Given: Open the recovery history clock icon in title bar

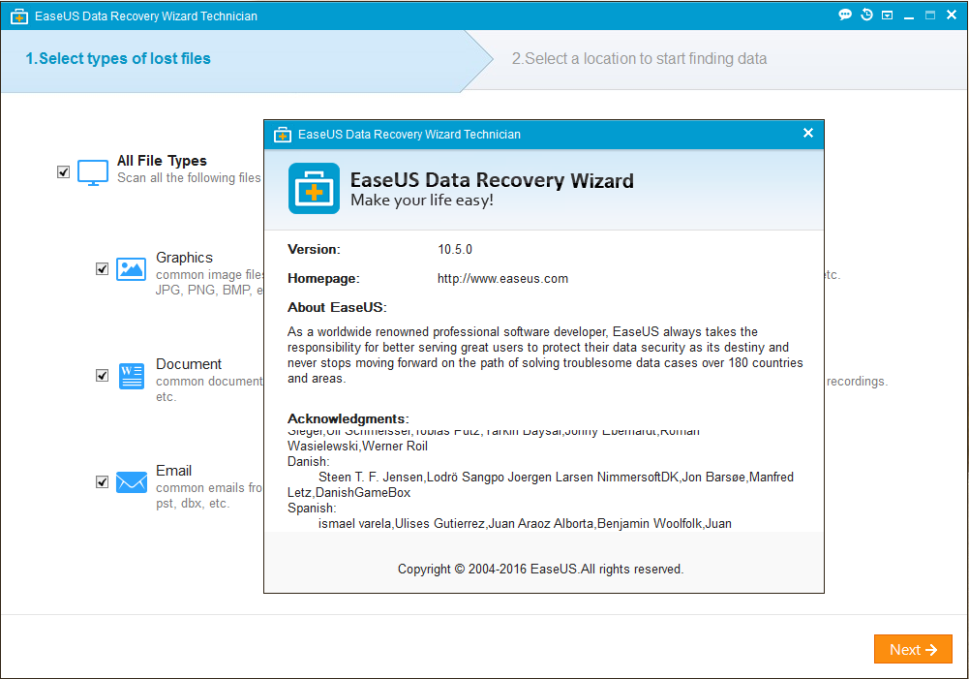Looking at the screenshot, I should 866,15.
